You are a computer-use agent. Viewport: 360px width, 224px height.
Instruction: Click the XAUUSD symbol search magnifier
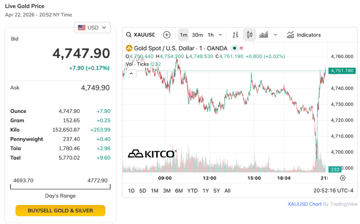pos(129,35)
